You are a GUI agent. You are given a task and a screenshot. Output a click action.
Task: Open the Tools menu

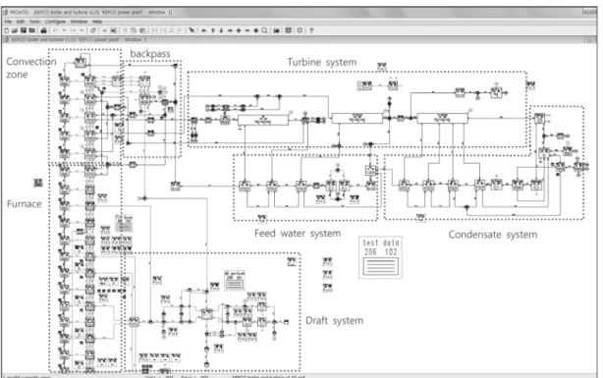click(x=34, y=22)
